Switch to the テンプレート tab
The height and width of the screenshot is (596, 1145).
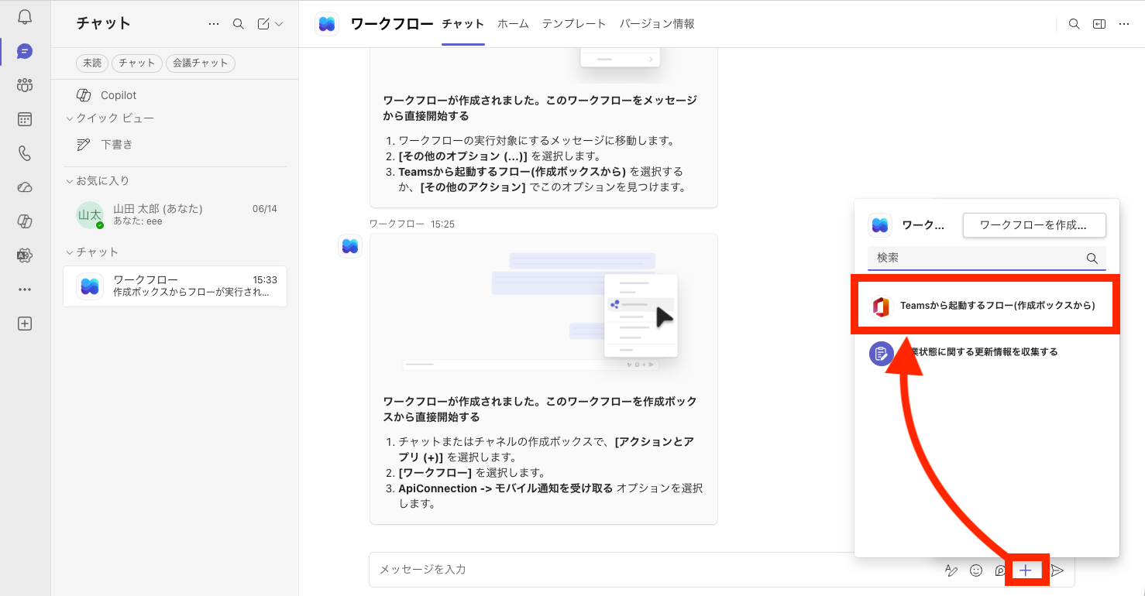point(574,24)
